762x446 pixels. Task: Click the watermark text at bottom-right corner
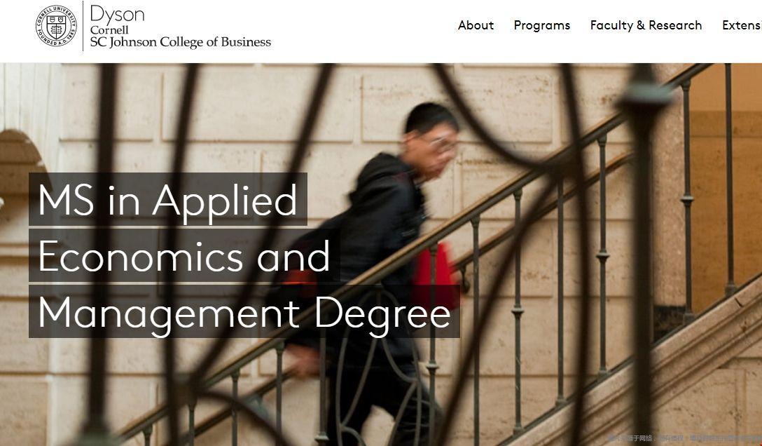(683, 438)
